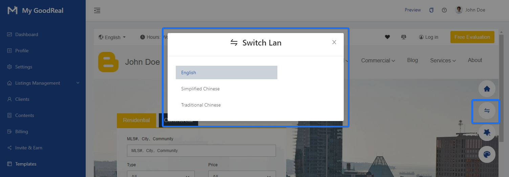This screenshot has height=177, width=509.
Task: Click the MLS#, City, Community search field
Action: (x=201, y=151)
